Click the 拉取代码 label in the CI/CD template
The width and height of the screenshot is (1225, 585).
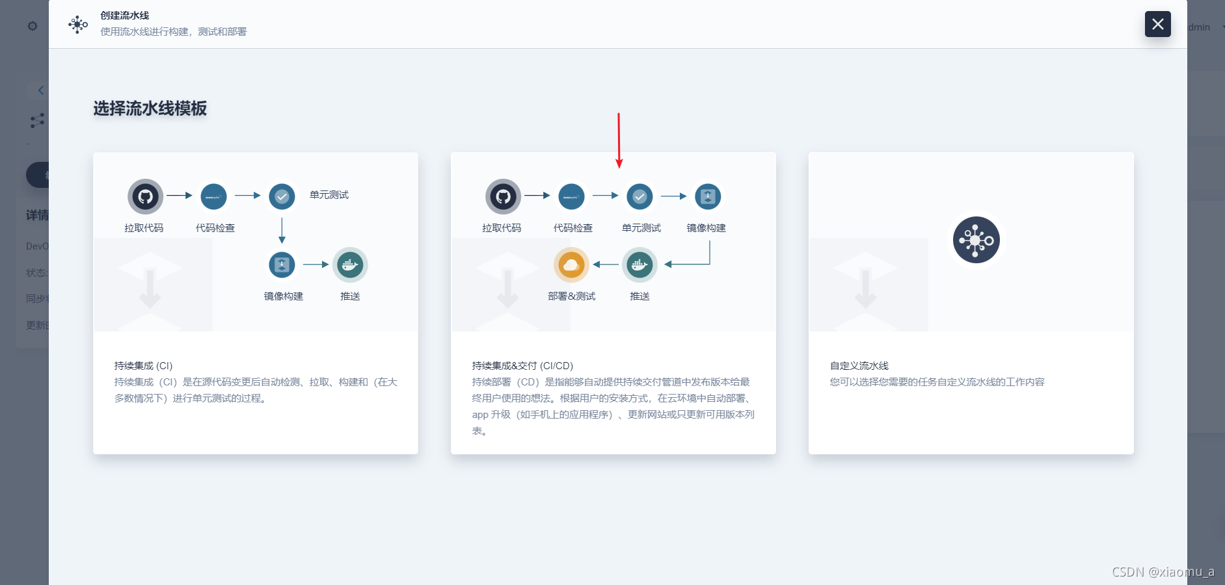point(502,228)
